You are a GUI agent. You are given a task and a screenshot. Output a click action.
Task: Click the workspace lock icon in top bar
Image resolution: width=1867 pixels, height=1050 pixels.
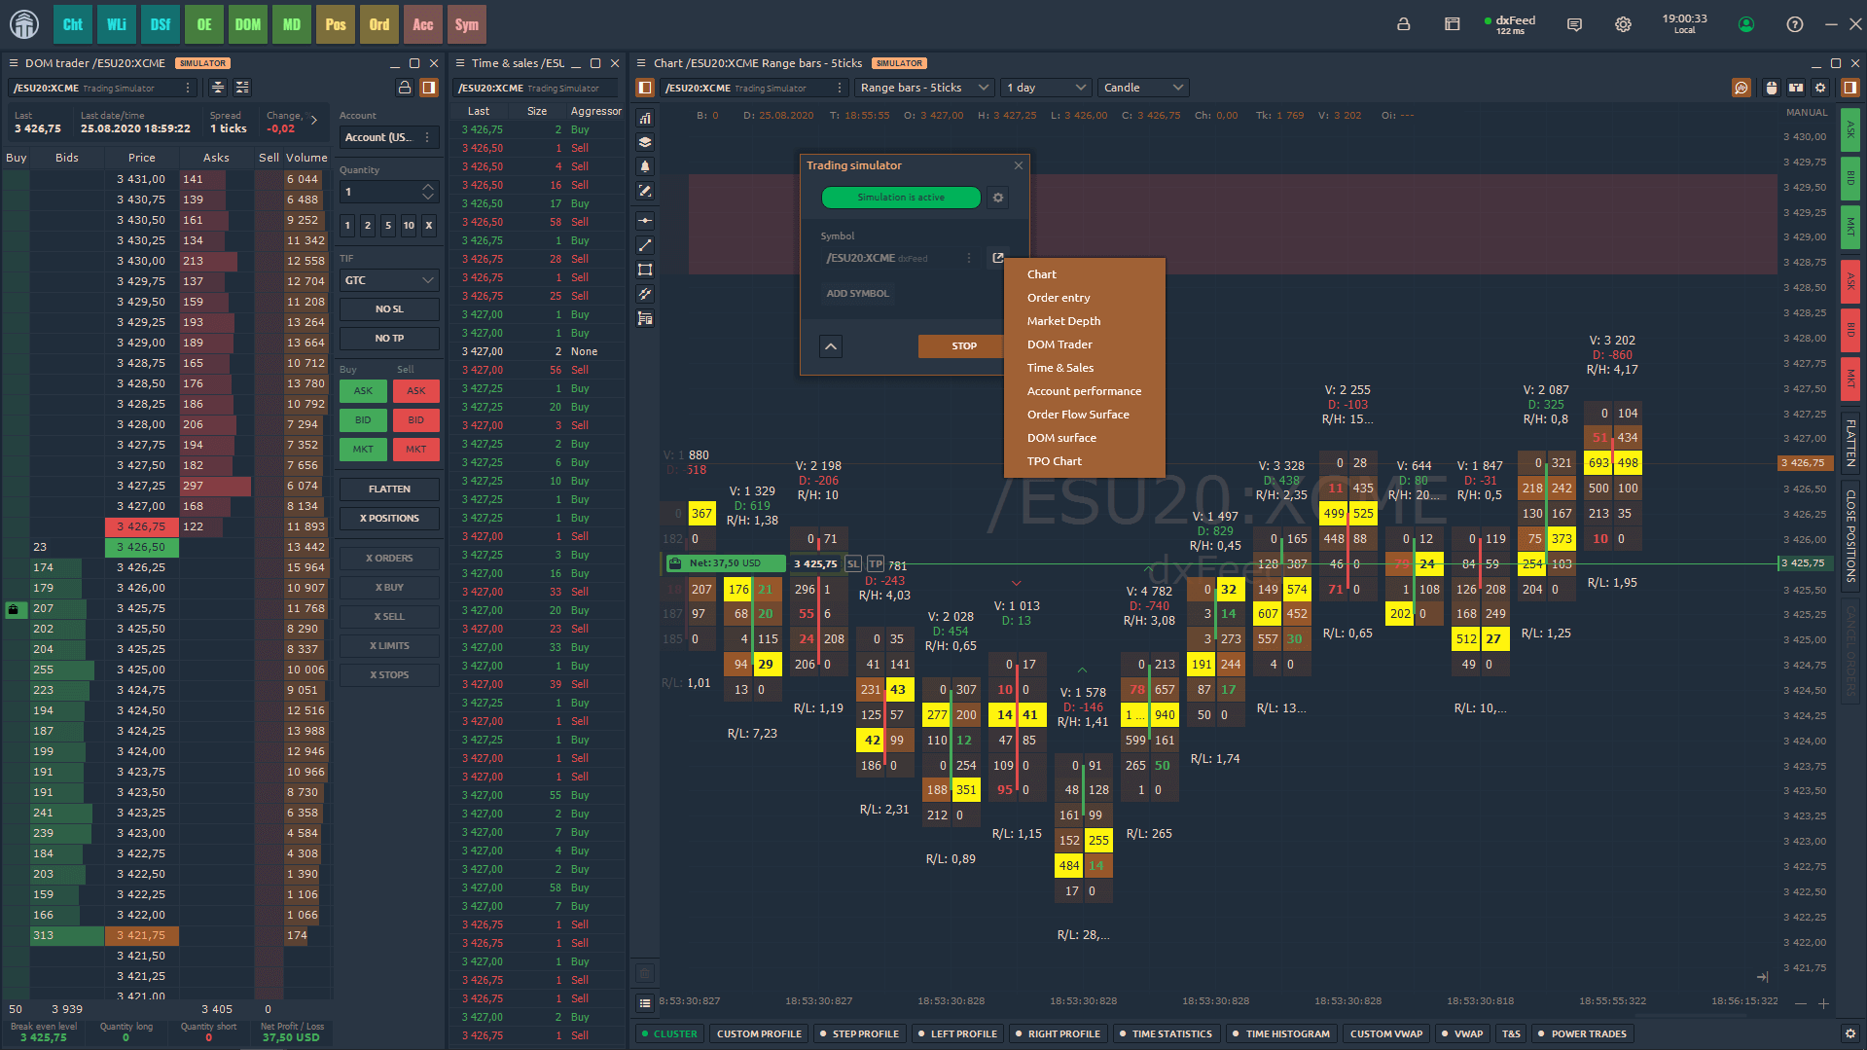pos(1403,24)
